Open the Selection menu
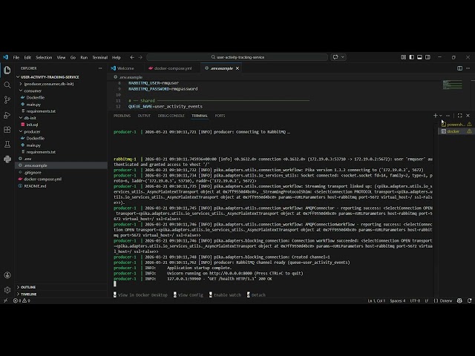 click(x=44, y=58)
